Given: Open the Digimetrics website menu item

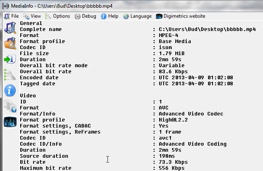Looking at the screenshot, I should coord(181,16).
